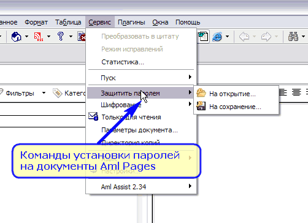Open the Плагины menu
Screen dimensions: 308x223
tap(131, 22)
